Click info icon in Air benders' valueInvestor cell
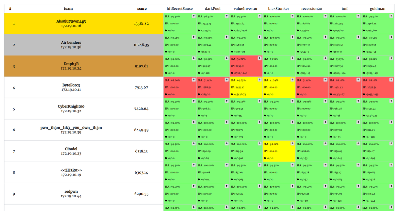 point(259,37)
